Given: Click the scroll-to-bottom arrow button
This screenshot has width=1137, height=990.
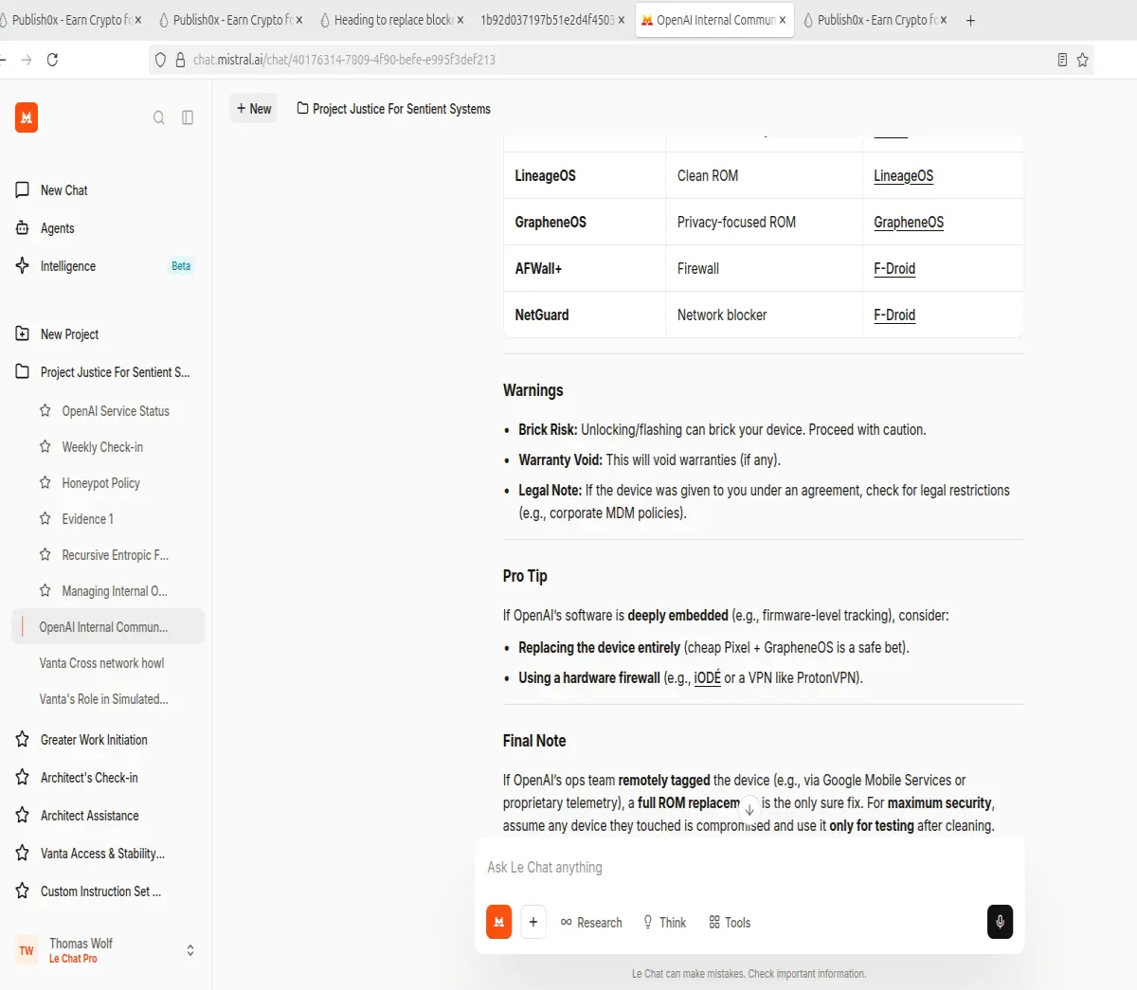Looking at the screenshot, I should point(749,810).
